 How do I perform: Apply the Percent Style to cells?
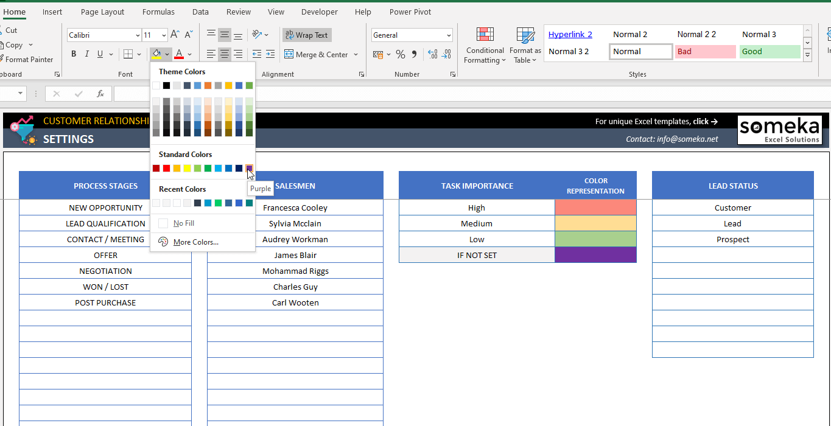[400, 54]
